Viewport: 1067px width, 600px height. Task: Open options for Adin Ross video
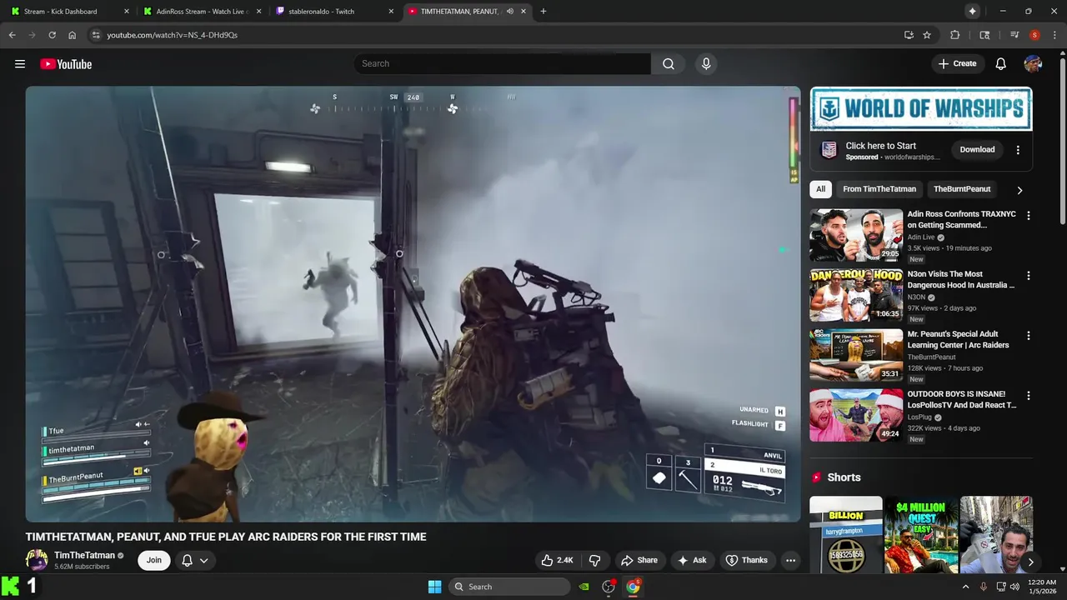(1028, 215)
